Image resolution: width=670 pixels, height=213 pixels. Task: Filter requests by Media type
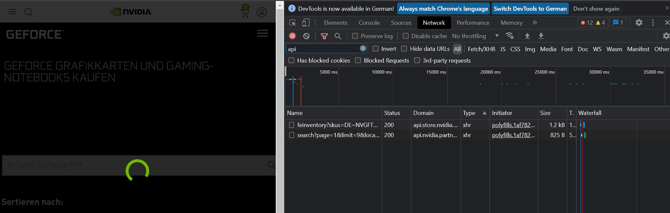(x=548, y=49)
